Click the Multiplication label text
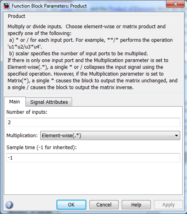 (22, 136)
